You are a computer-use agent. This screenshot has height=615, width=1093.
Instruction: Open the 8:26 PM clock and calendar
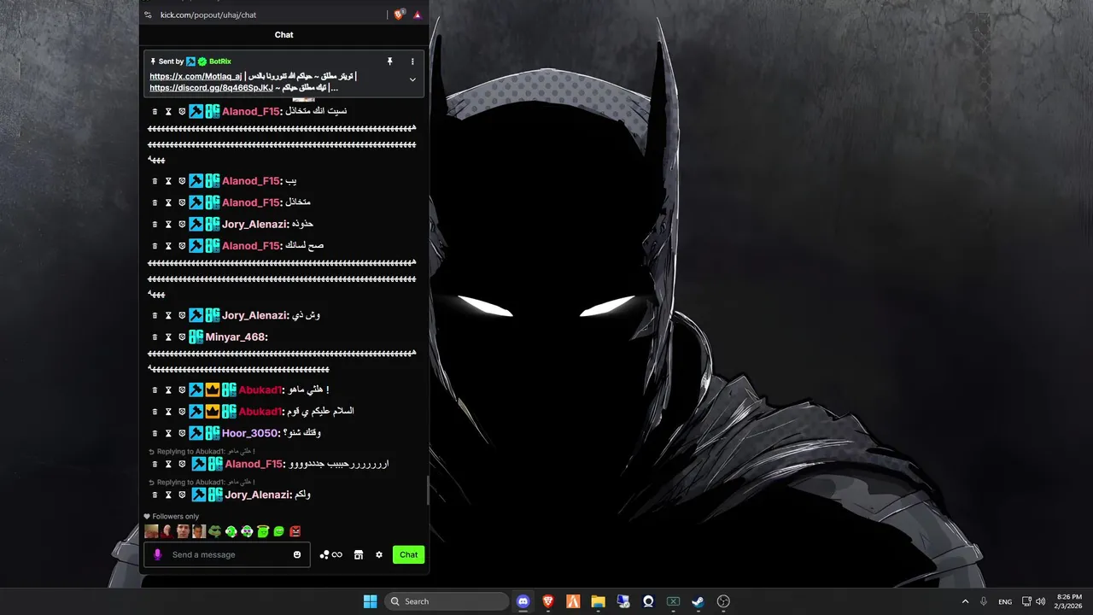pyautogui.click(x=1069, y=601)
